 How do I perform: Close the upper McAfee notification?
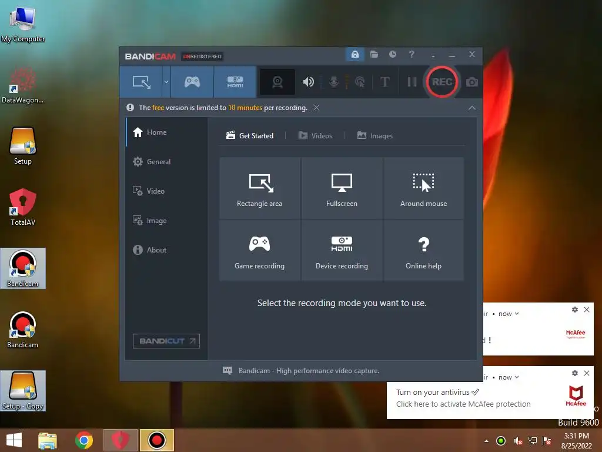point(586,310)
